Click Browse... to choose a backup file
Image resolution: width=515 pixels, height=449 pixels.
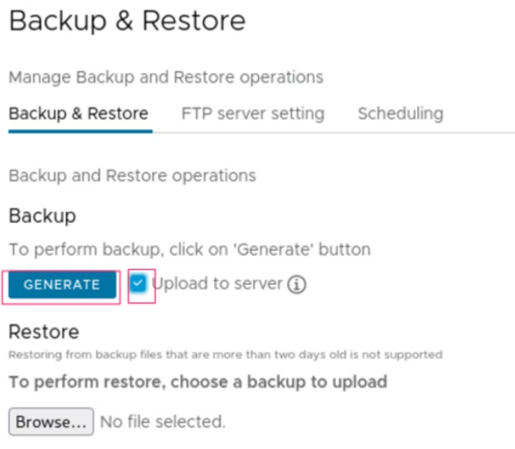click(51, 422)
